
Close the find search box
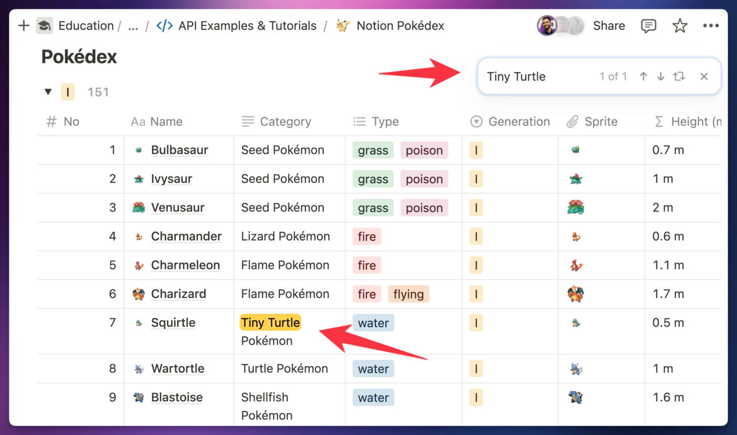pos(704,76)
